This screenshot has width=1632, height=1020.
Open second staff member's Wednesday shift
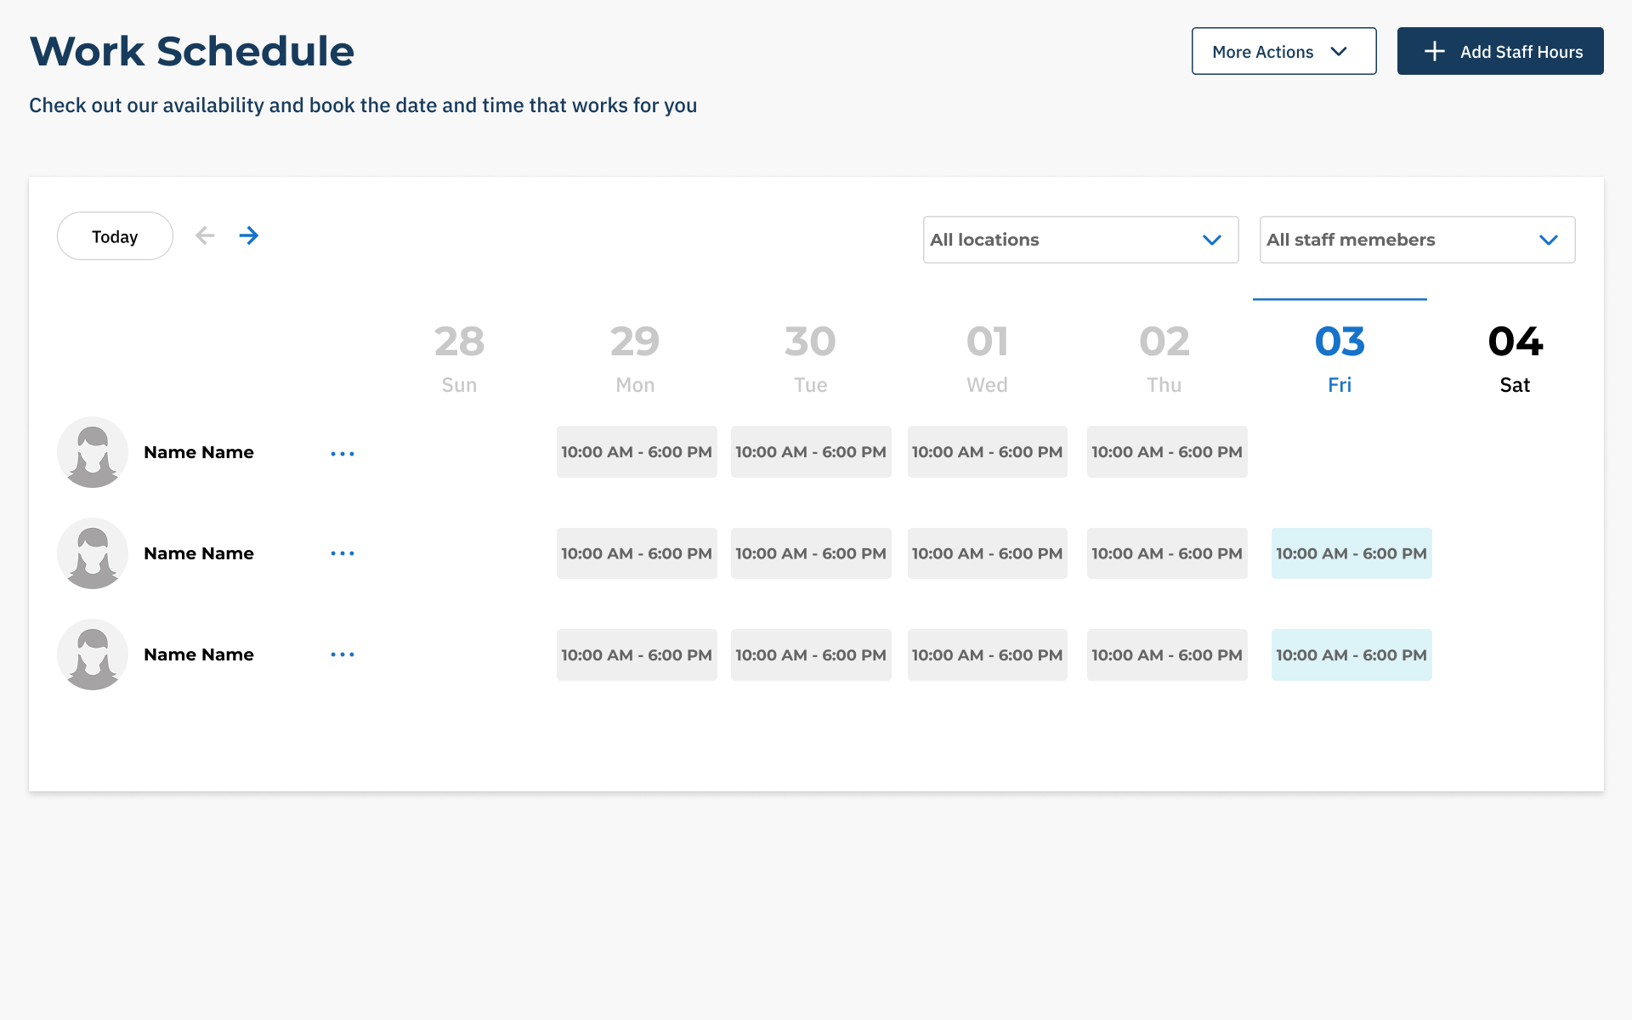click(988, 553)
